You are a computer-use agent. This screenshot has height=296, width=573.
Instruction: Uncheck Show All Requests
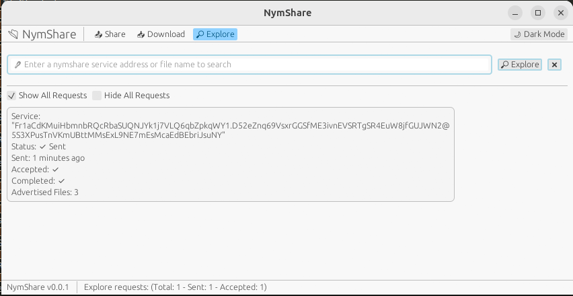11,96
